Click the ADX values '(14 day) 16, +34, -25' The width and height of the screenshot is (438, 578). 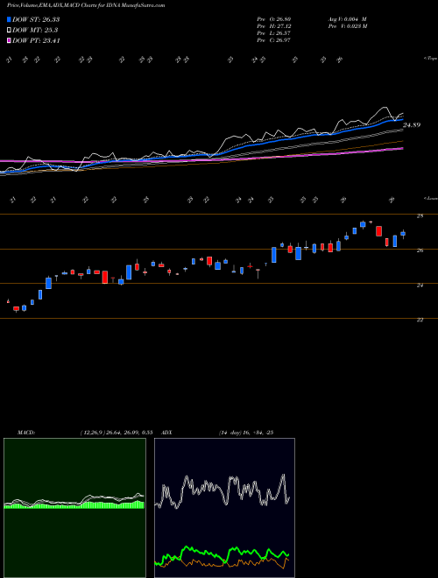click(x=245, y=433)
